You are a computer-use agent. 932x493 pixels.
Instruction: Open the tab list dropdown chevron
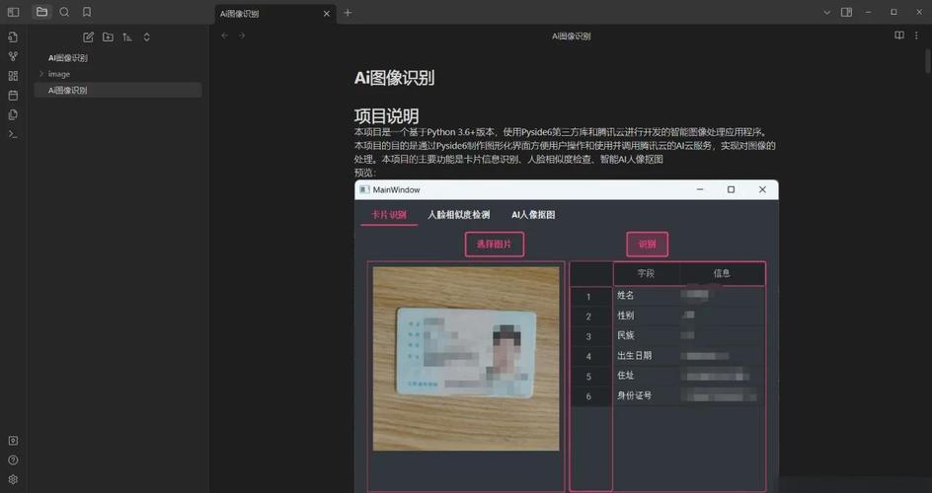click(x=826, y=12)
